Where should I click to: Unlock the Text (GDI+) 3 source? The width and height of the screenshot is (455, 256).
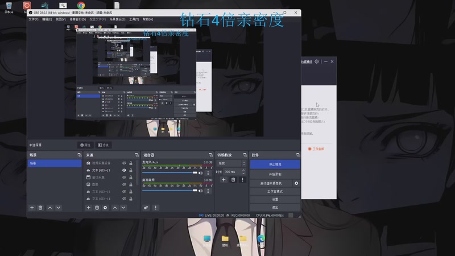(131, 170)
